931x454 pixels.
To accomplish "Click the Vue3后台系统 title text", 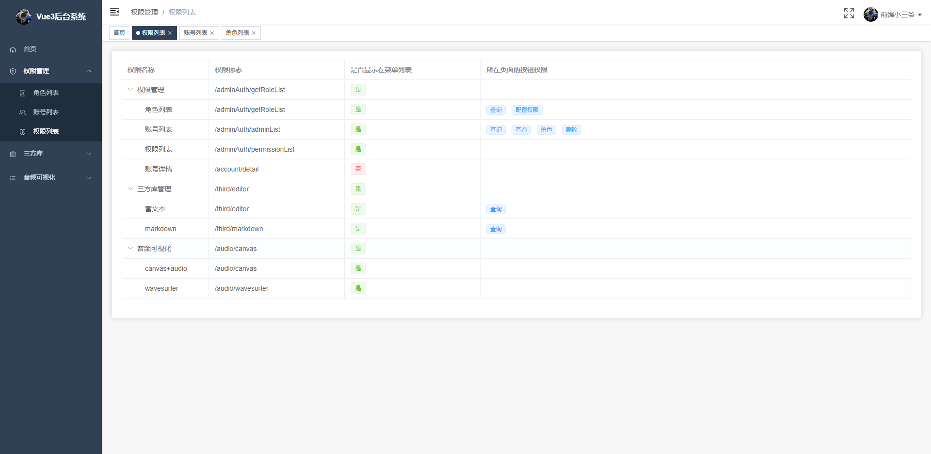I will [x=61, y=16].
